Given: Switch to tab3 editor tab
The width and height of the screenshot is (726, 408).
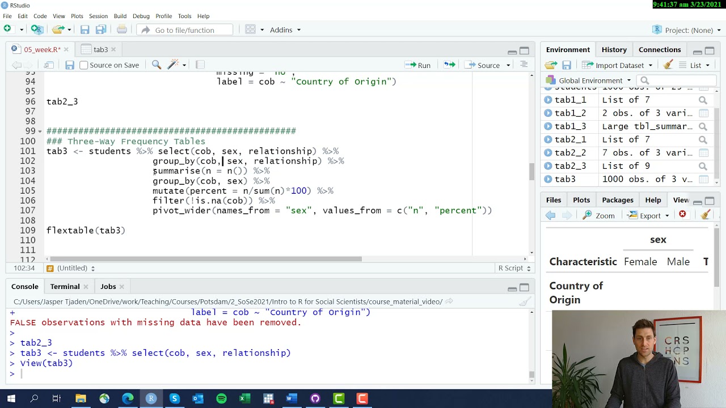Looking at the screenshot, I should 100,50.
